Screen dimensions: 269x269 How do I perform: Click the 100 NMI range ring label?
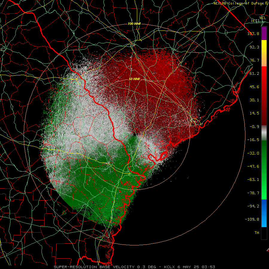point(134,24)
